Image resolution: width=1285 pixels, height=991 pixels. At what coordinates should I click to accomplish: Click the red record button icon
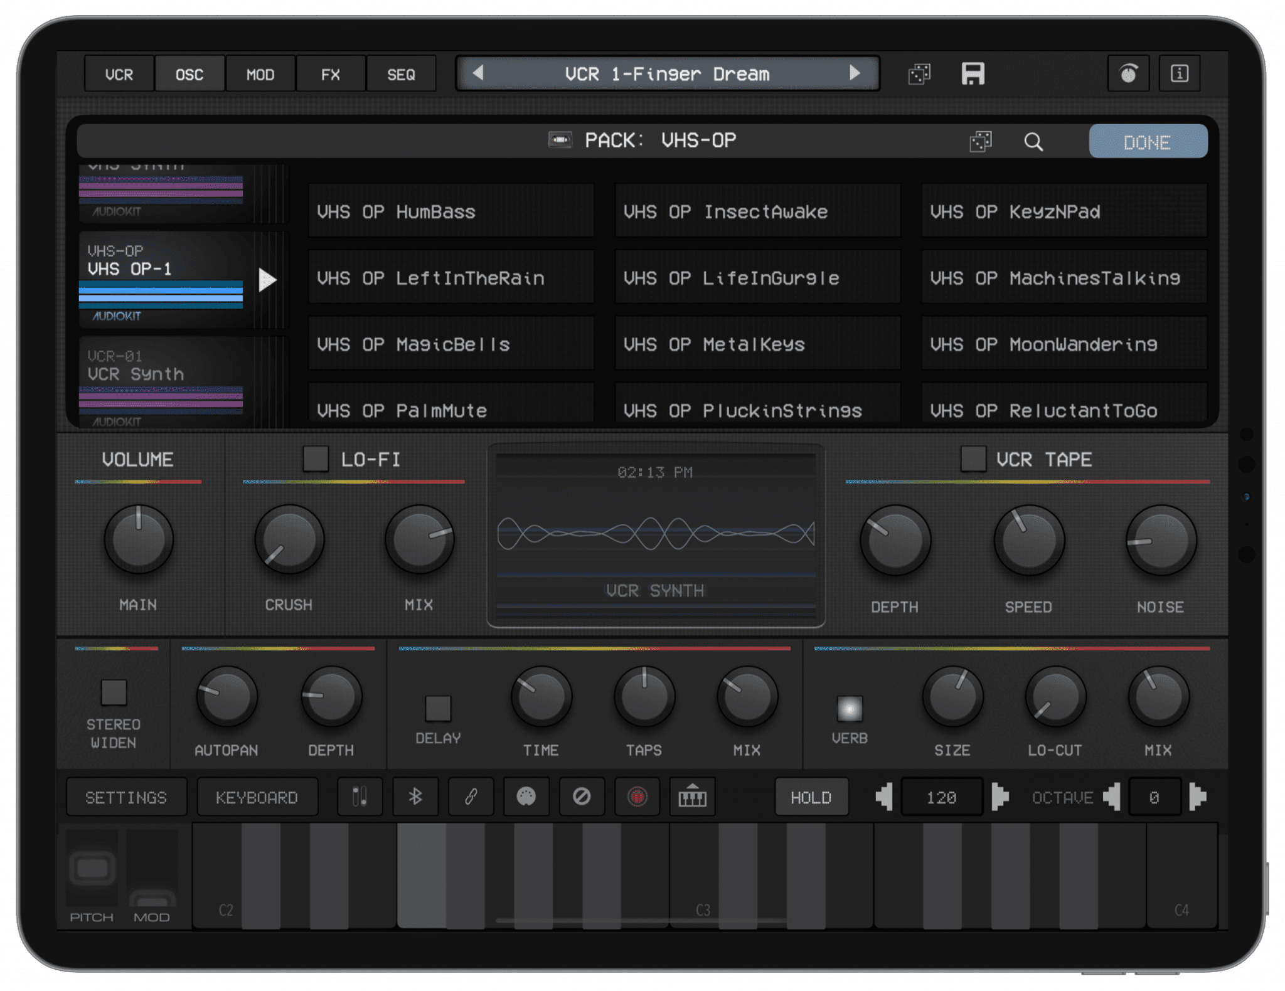(x=637, y=797)
